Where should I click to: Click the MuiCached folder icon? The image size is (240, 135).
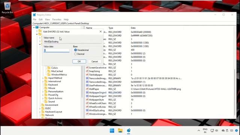coord(49,71)
